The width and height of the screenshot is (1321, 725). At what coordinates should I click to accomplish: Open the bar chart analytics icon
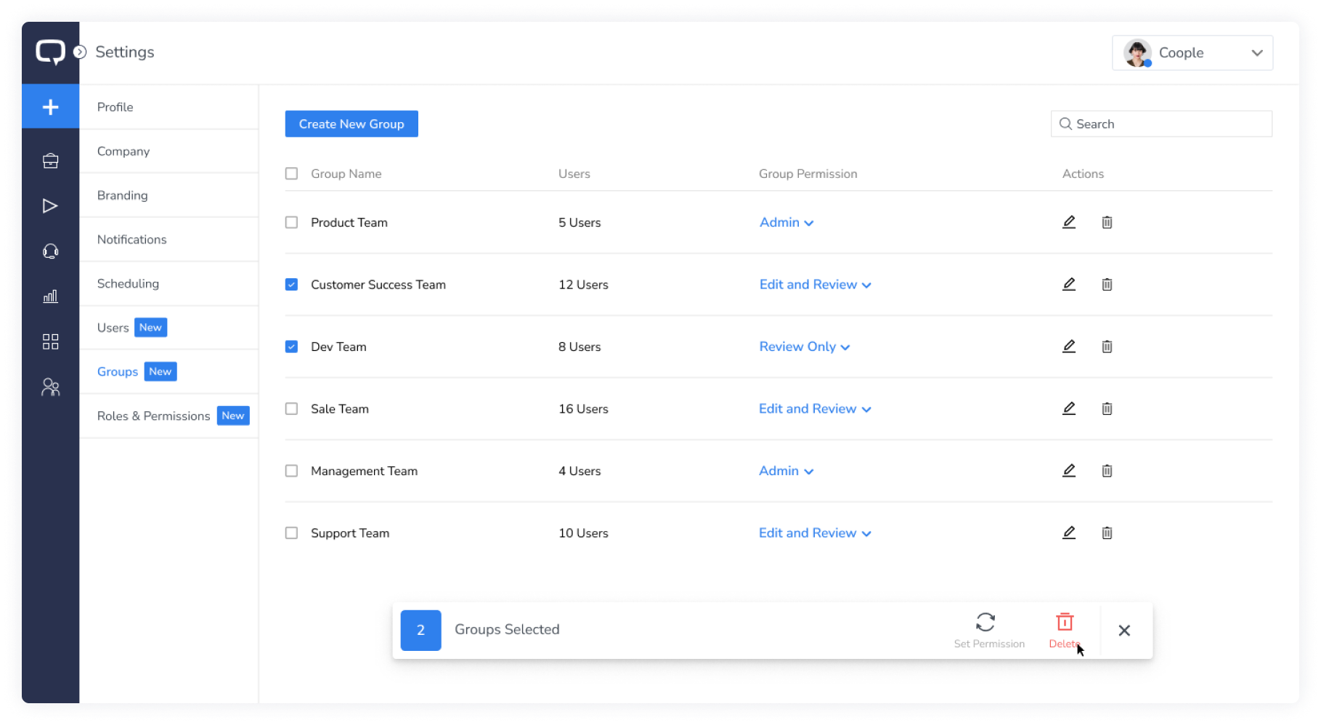pyautogui.click(x=50, y=296)
